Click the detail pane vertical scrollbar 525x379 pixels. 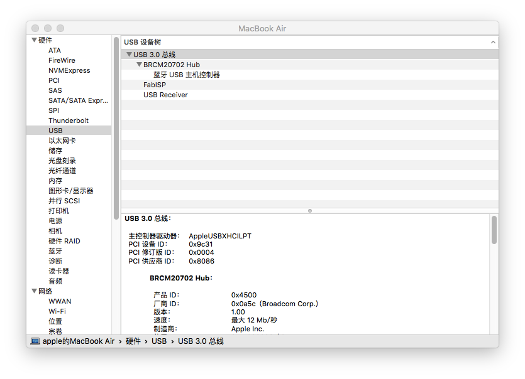494,230
